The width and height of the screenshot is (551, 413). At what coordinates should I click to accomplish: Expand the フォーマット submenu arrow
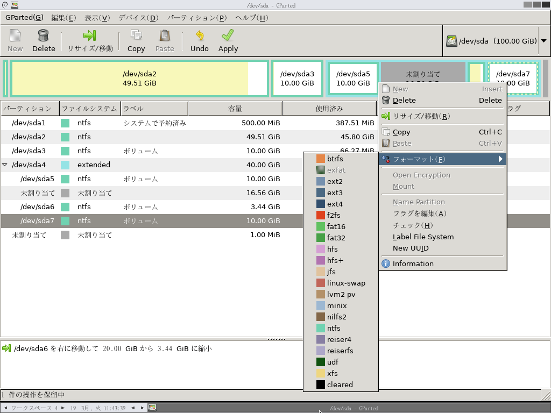pyautogui.click(x=500, y=159)
